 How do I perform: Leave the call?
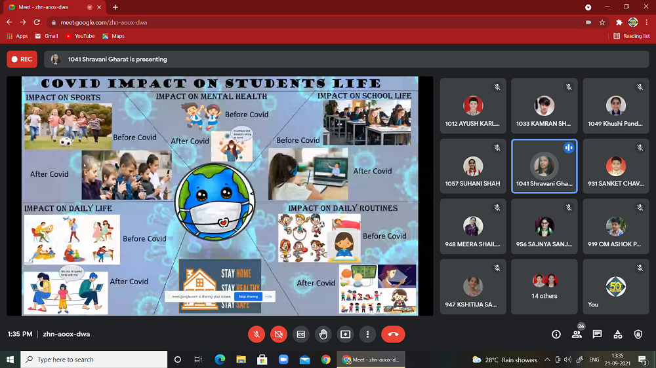tap(393, 334)
